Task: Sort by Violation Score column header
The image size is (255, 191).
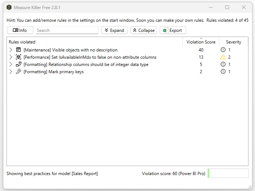Action: (x=201, y=42)
